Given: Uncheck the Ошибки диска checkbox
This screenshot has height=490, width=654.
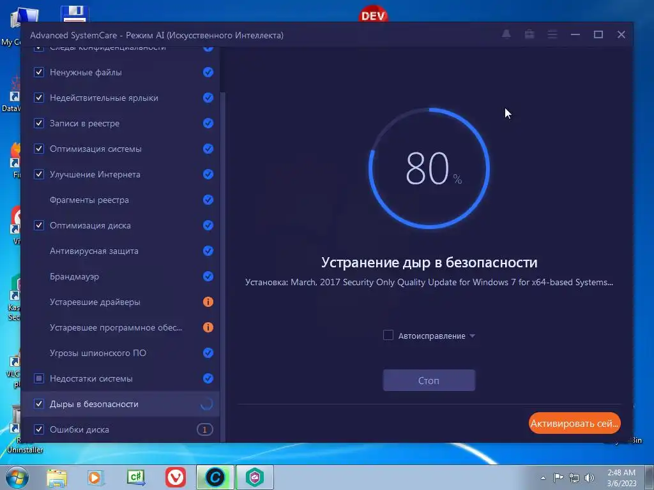Looking at the screenshot, I should coord(39,429).
